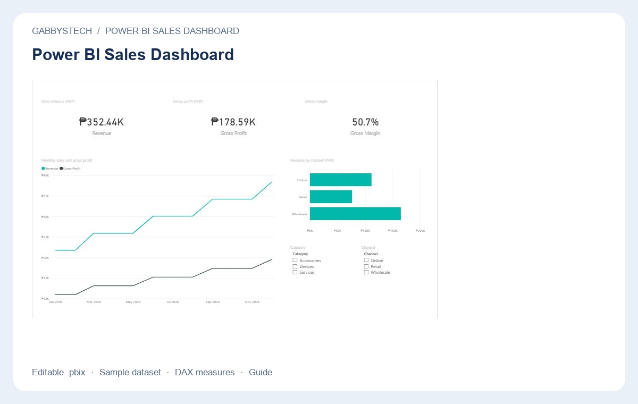Image resolution: width=638 pixels, height=404 pixels.
Task: Check the Accessories category checkbox
Action: pyautogui.click(x=295, y=260)
